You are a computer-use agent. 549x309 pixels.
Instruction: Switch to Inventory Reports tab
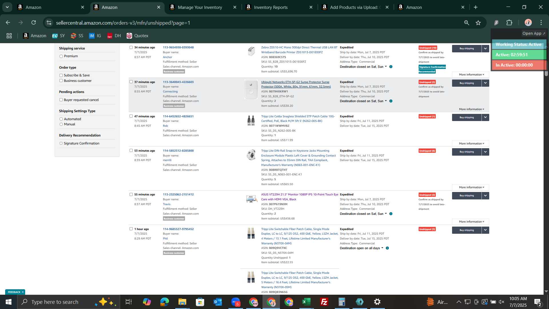279,7
